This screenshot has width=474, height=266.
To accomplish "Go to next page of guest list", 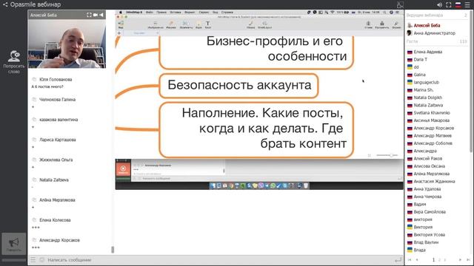I will (x=460, y=259).
